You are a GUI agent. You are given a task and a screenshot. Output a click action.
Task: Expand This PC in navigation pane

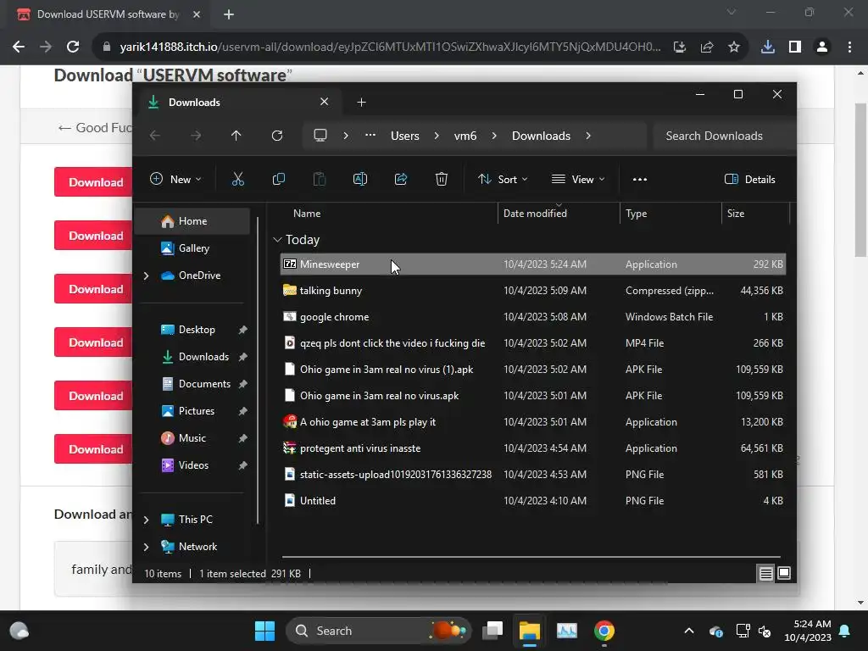pos(146,520)
